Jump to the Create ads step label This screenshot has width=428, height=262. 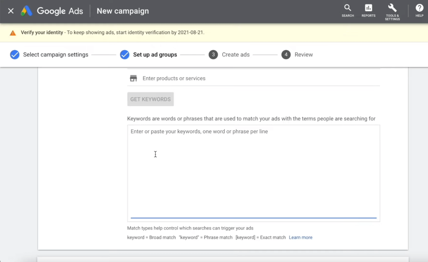click(235, 55)
